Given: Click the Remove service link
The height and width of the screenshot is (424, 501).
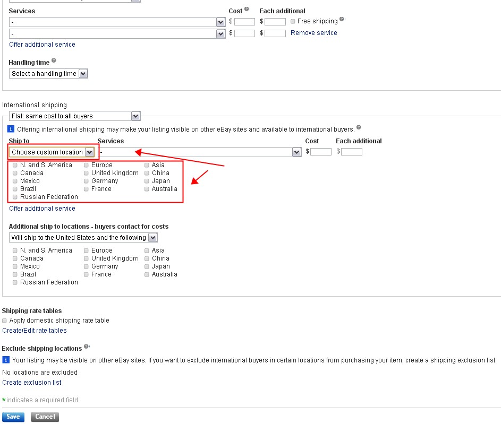Looking at the screenshot, I should click(313, 33).
